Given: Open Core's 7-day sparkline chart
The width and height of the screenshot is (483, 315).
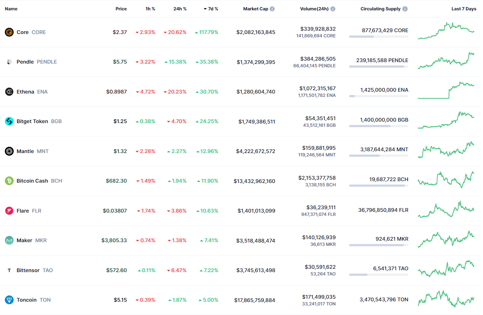Looking at the screenshot, I should coord(446,31).
